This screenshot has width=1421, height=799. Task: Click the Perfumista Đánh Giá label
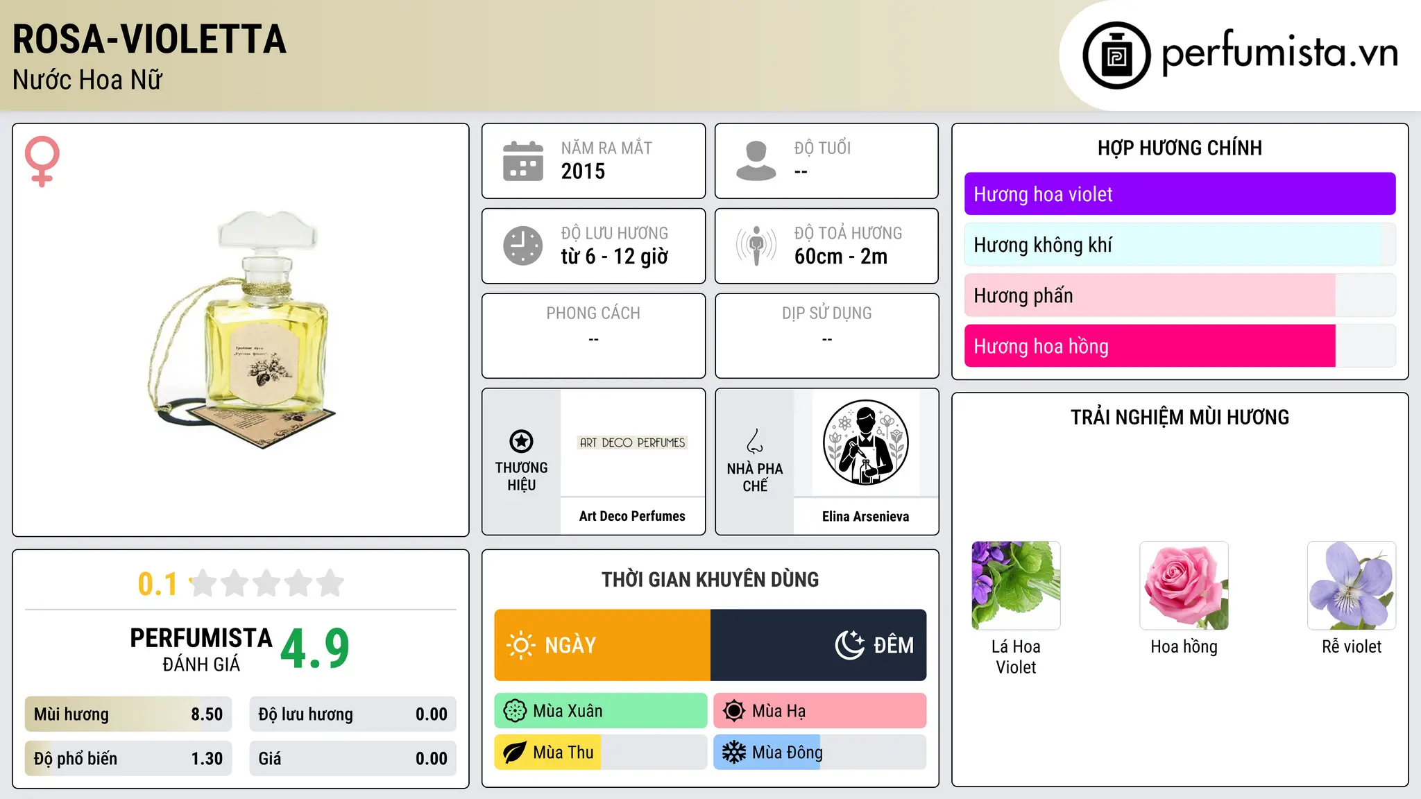(x=201, y=649)
